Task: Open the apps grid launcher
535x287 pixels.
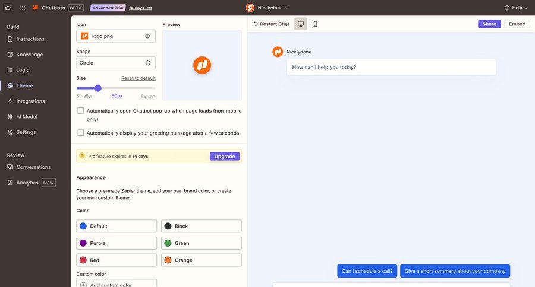Action: (x=23, y=8)
